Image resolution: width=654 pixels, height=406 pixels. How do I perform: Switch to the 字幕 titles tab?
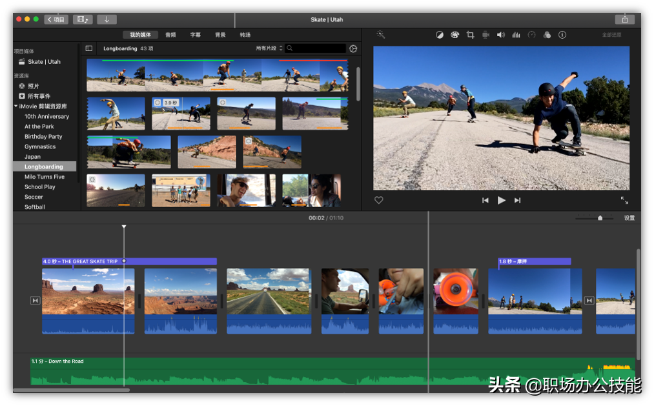coord(195,35)
